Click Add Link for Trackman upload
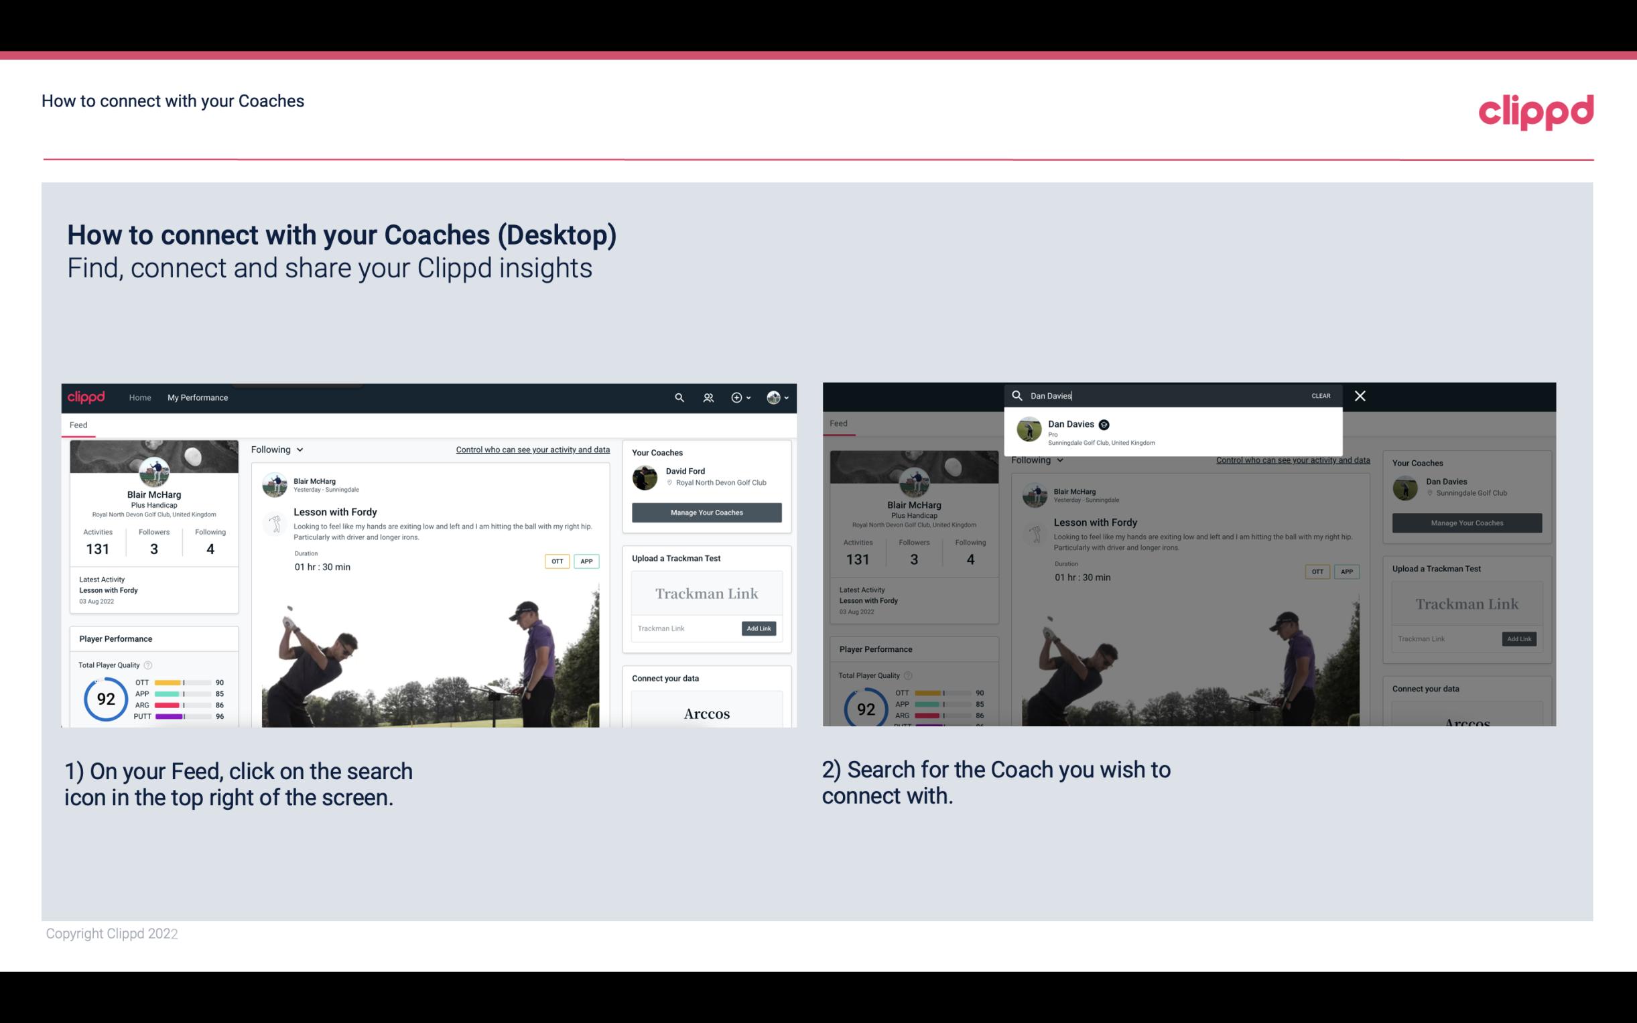 point(759,628)
